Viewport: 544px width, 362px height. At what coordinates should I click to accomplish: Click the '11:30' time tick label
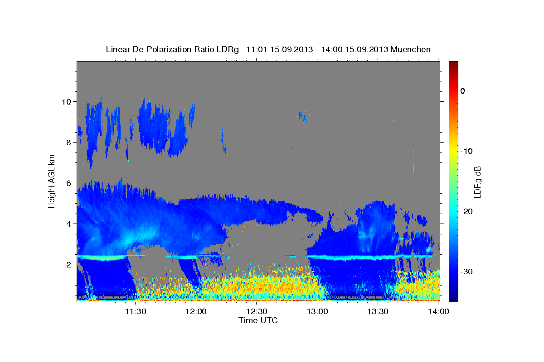coord(135,311)
